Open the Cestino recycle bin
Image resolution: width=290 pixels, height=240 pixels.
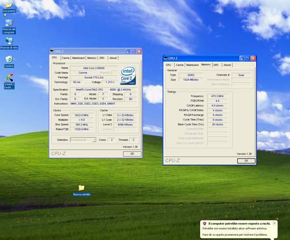coord(9,60)
